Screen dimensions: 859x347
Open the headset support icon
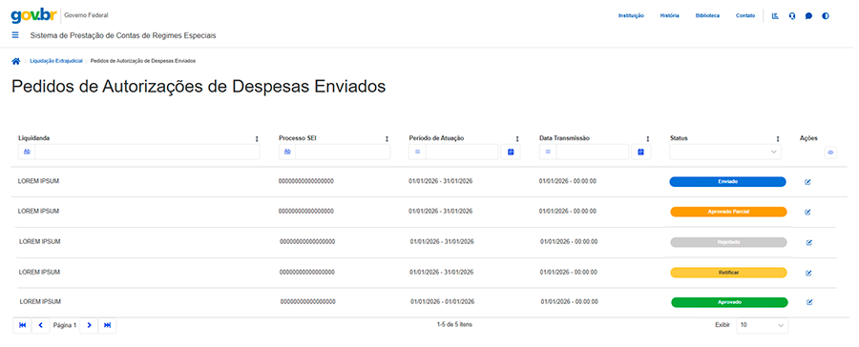791,16
